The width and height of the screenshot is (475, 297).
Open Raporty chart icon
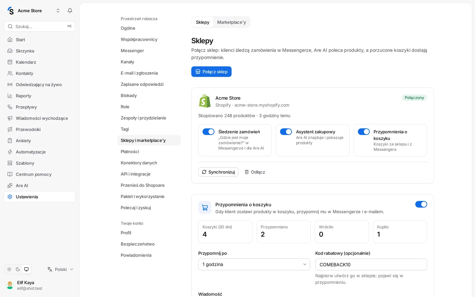10,96
